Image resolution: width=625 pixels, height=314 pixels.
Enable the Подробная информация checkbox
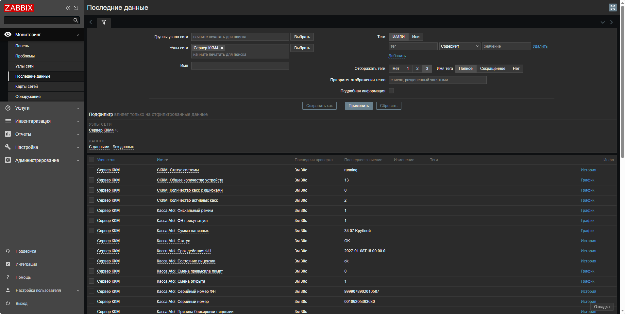pyautogui.click(x=391, y=91)
